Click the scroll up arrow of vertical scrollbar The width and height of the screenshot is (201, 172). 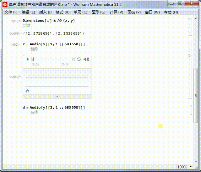click(x=196, y=18)
